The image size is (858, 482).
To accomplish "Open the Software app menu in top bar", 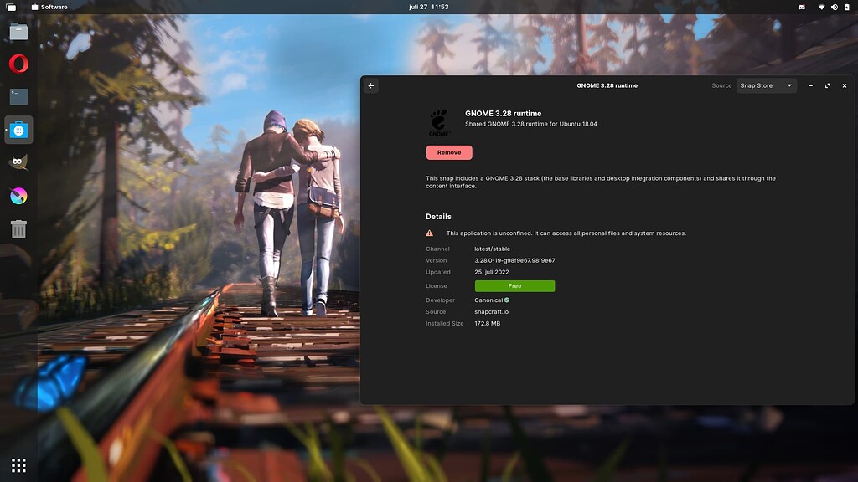I will tap(49, 7).
